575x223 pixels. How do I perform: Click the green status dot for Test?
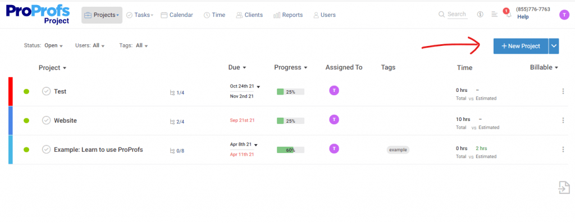click(26, 91)
